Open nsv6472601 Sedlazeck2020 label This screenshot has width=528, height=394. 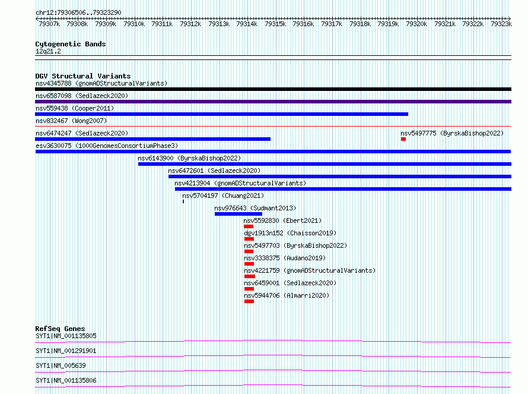pyautogui.click(x=214, y=171)
